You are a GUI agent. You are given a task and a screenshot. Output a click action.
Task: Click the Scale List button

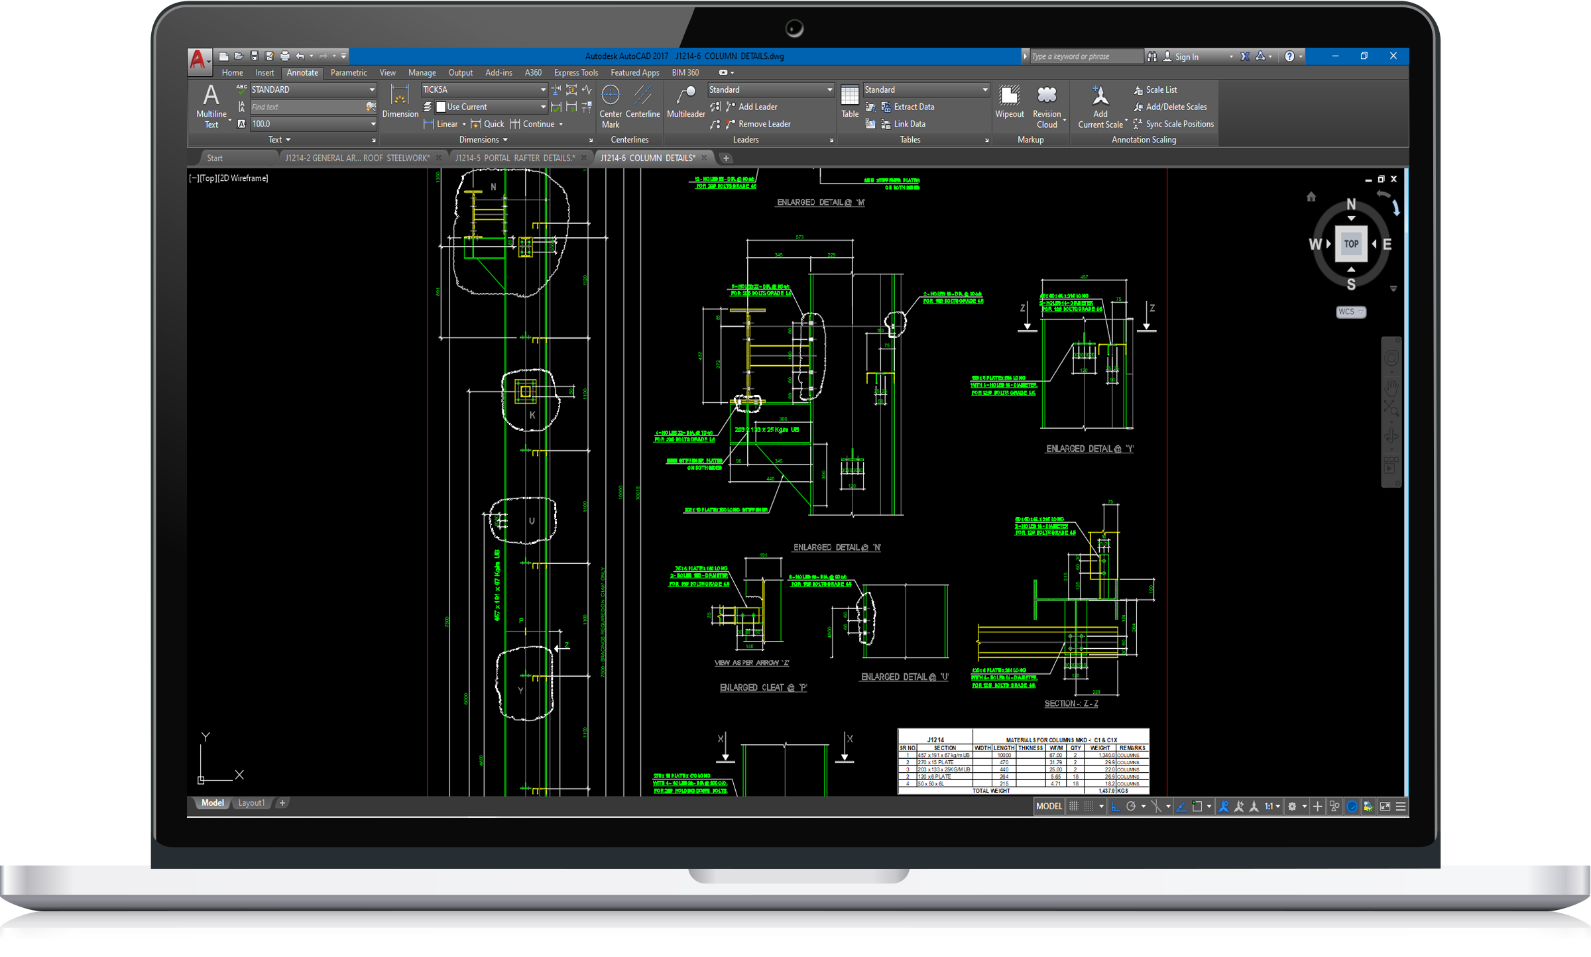(x=1155, y=89)
